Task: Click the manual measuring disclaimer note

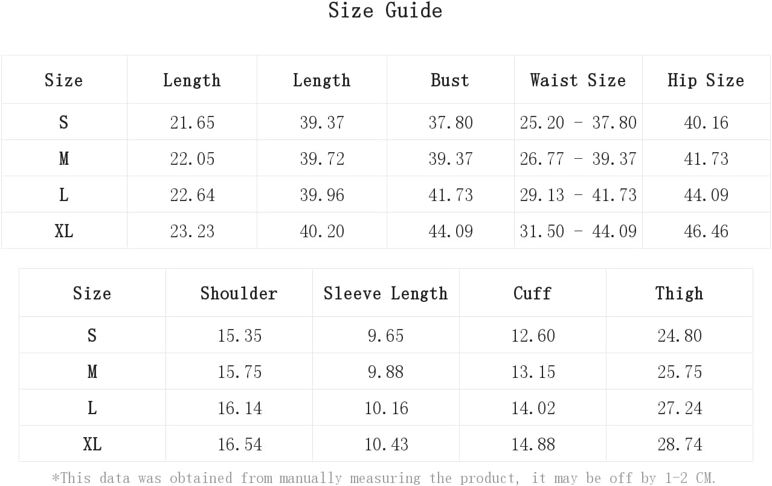Action: pyautogui.click(x=384, y=478)
